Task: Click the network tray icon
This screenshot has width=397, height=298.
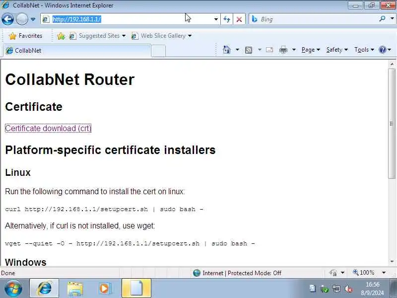Action: tap(336, 289)
